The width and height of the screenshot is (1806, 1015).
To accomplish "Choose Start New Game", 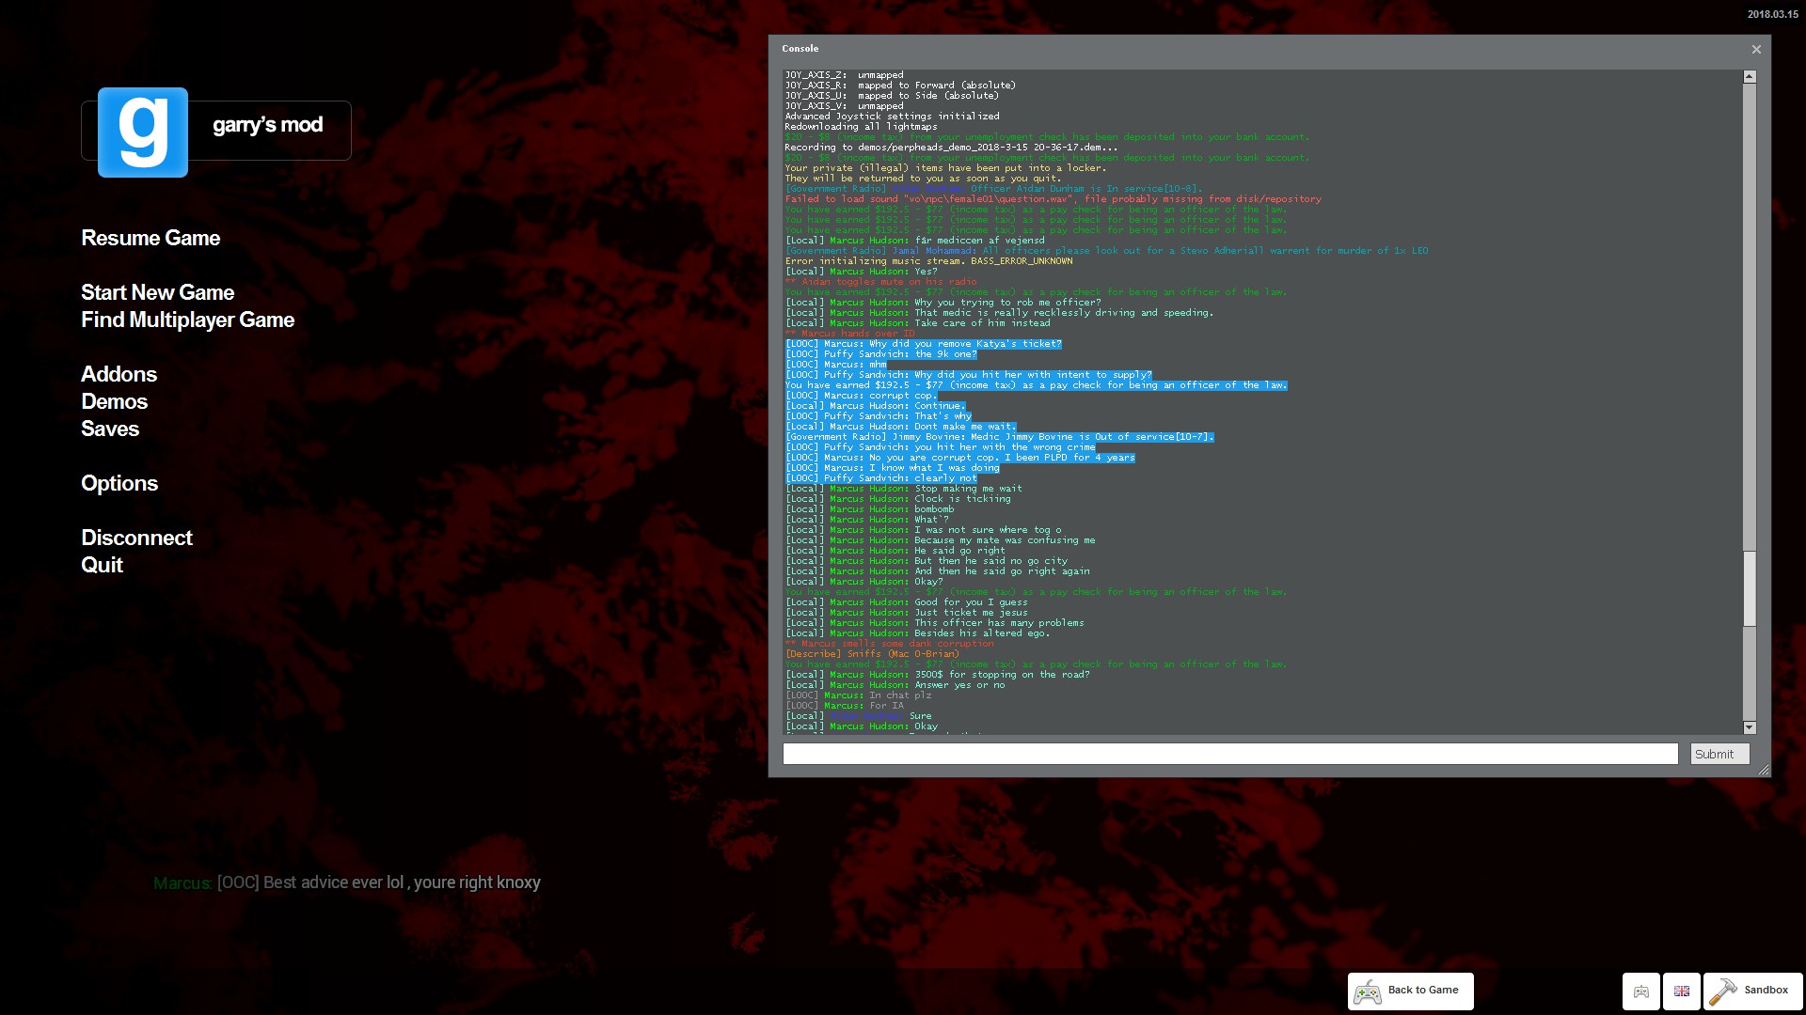I will [157, 292].
